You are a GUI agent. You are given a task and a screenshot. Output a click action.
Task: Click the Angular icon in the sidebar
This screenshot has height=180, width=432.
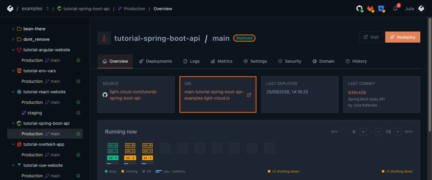click(x=19, y=50)
